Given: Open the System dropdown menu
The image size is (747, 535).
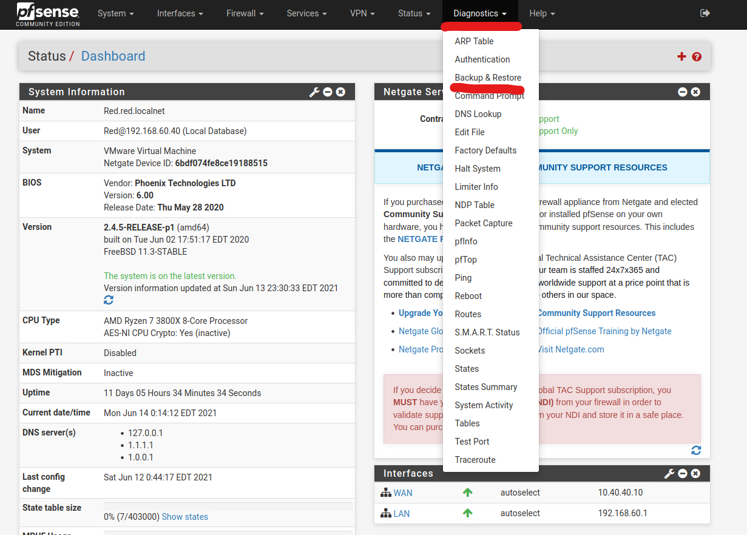Looking at the screenshot, I should click(x=116, y=13).
